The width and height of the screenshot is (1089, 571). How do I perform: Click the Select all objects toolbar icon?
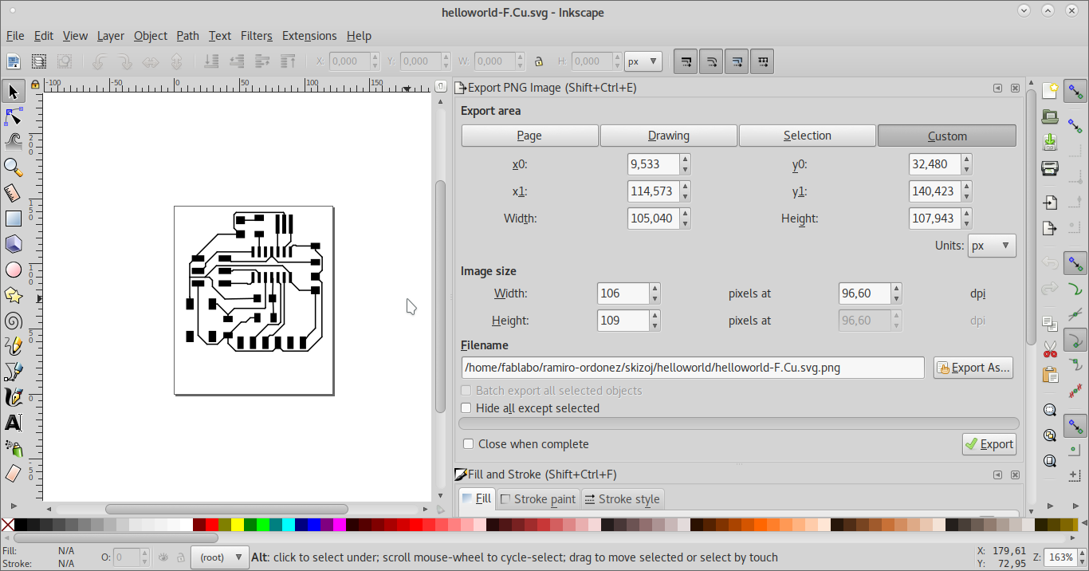(14, 61)
